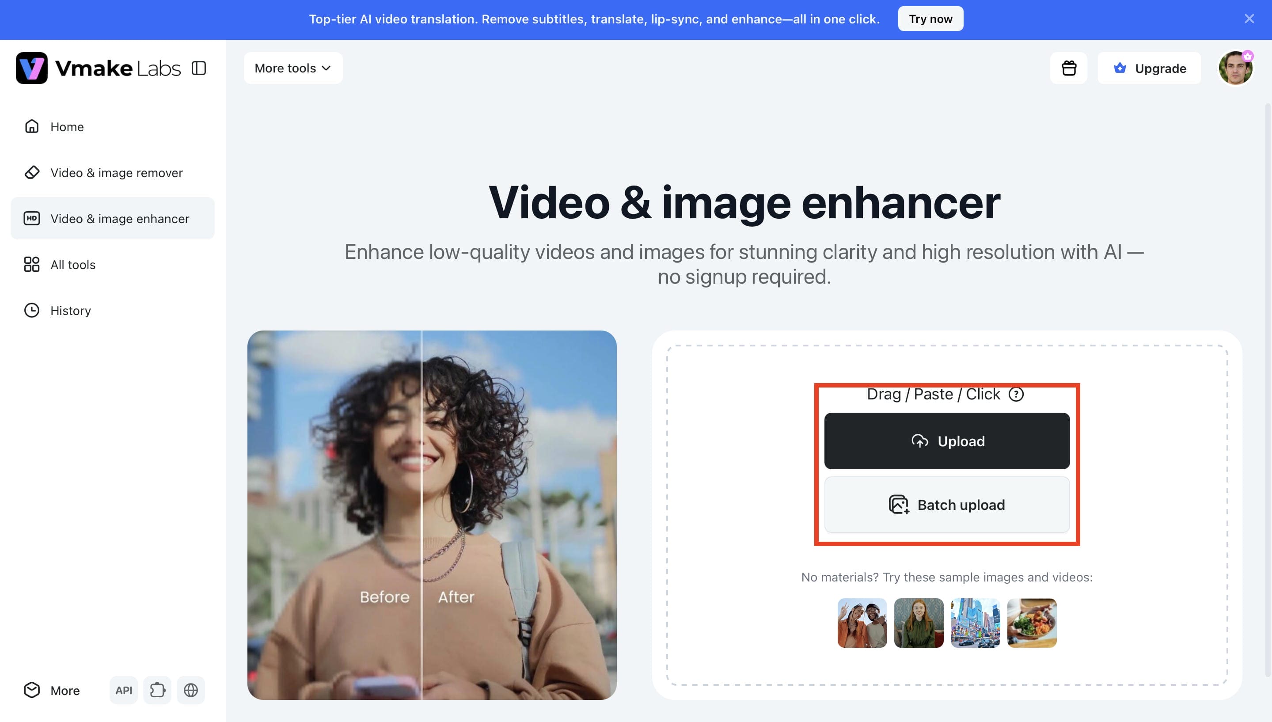Open the More menu at sidebar bottom
This screenshot has width=1272, height=722.
tap(52, 690)
